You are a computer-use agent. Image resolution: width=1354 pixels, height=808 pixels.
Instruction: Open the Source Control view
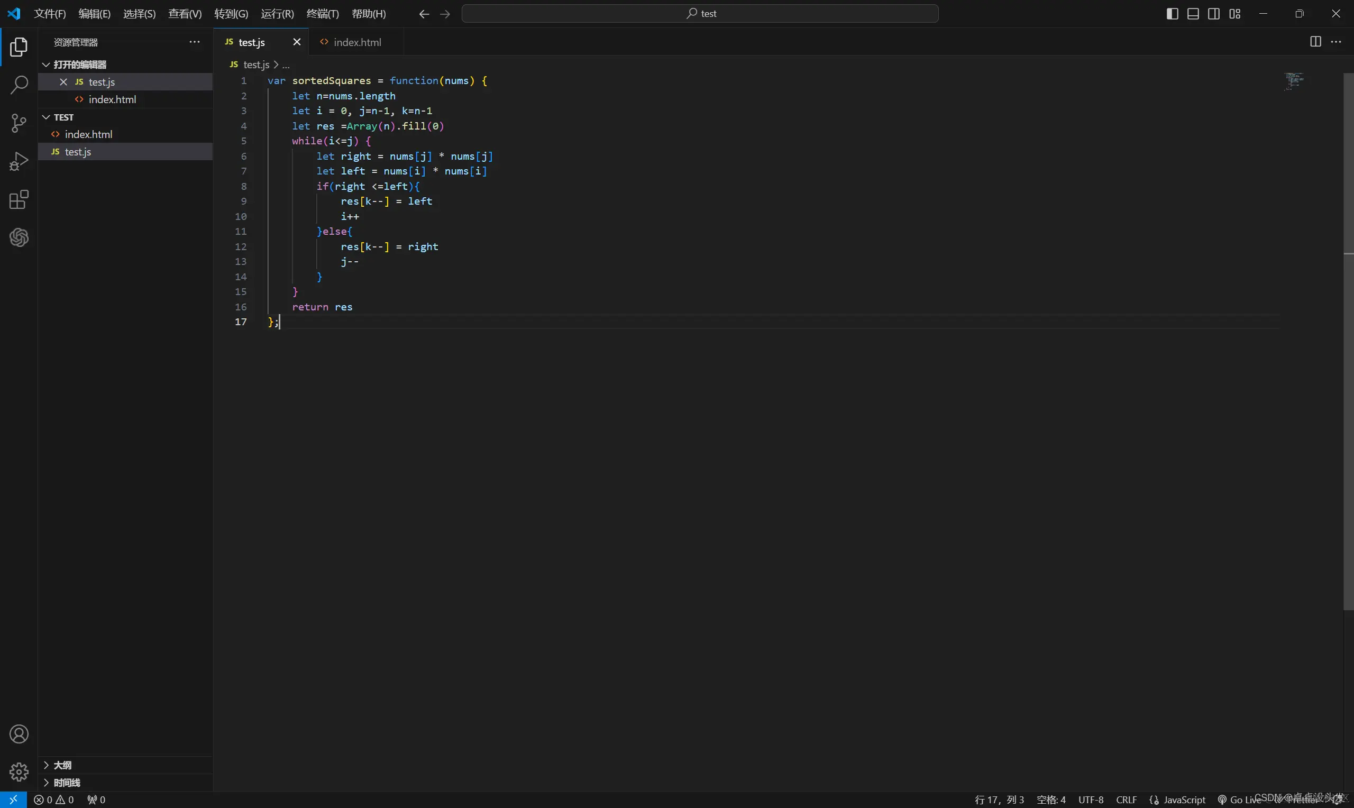click(x=19, y=123)
